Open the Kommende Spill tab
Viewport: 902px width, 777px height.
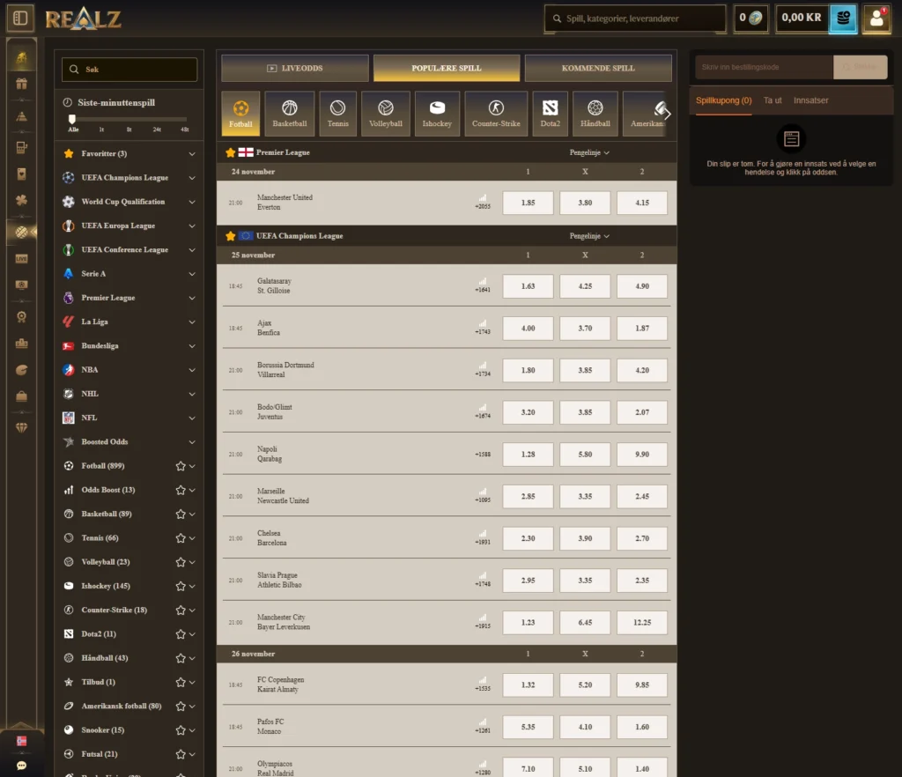coord(598,68)
